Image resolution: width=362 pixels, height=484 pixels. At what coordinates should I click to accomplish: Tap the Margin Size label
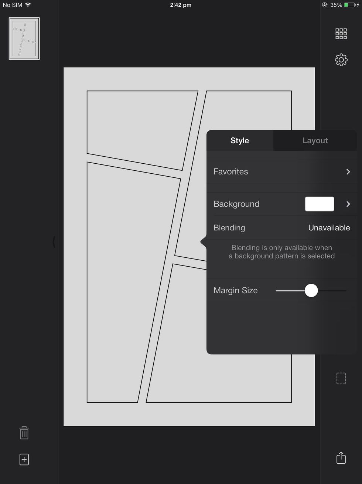236,290
